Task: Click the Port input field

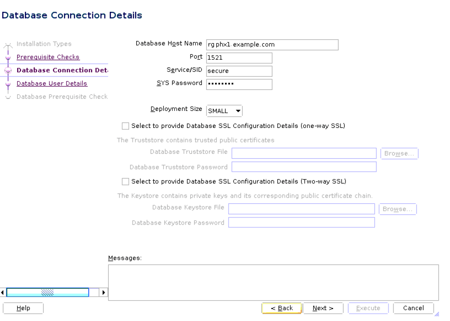Action: 239,57
